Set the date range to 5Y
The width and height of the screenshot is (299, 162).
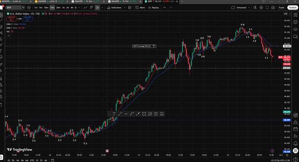click(x=41, y=160)
